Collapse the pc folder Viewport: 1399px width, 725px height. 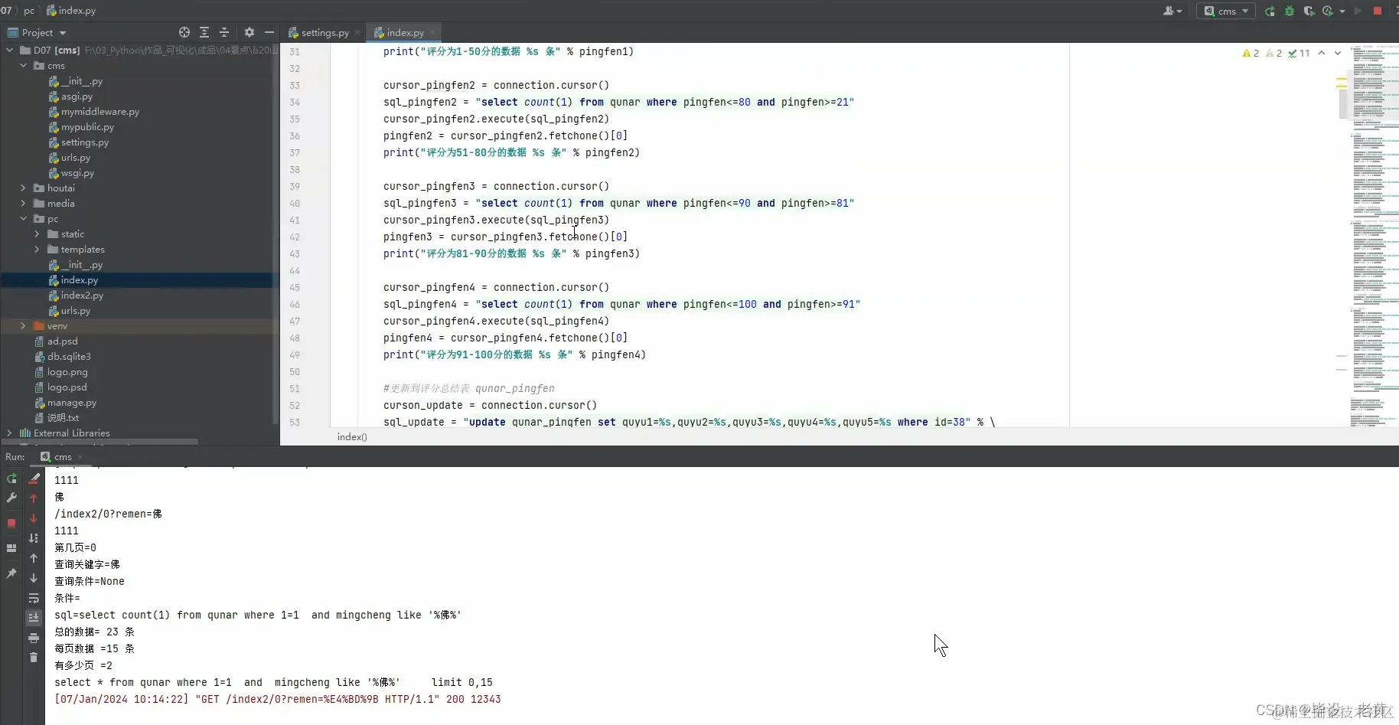pos(23,218)
